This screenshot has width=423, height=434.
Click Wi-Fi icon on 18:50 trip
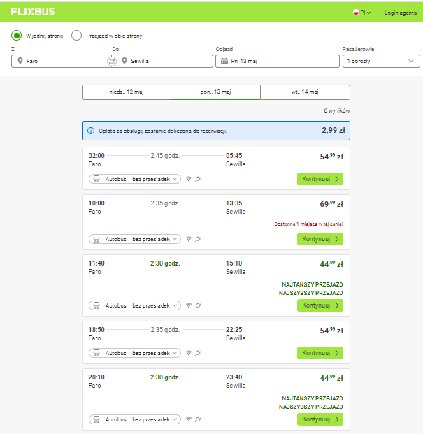[189, 353]
